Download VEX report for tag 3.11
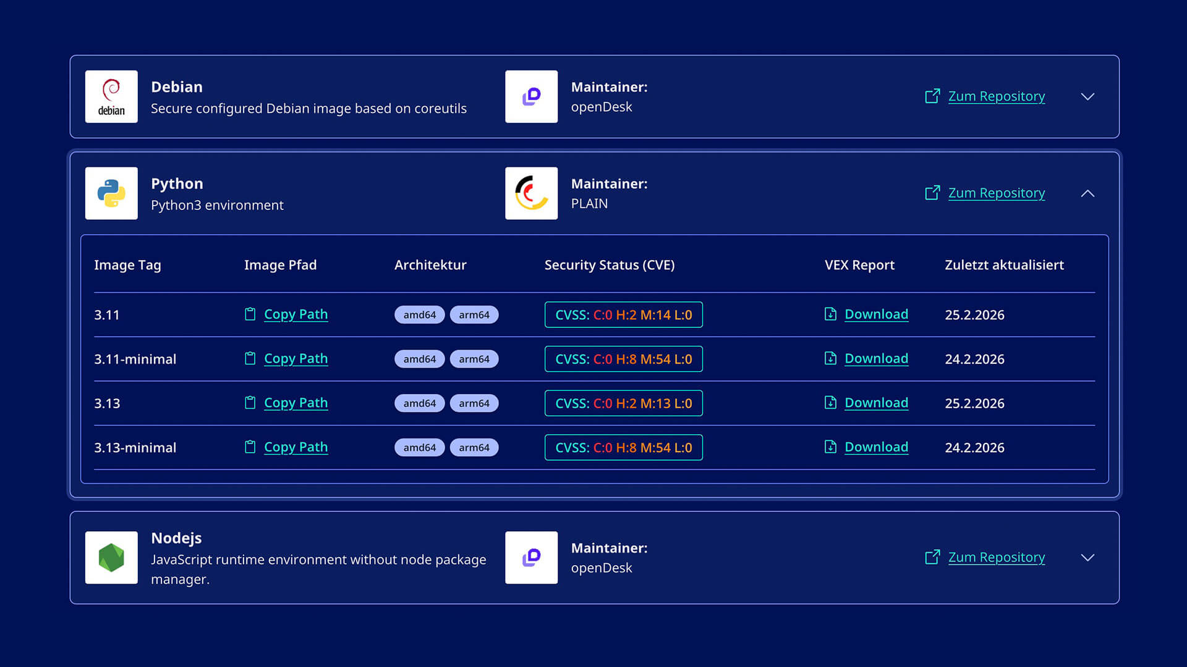 point(876,314)
